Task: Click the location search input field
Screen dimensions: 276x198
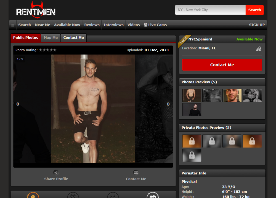Action: [x=210, y=10]
